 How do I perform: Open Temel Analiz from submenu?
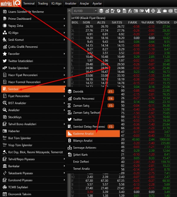[93, 169]
